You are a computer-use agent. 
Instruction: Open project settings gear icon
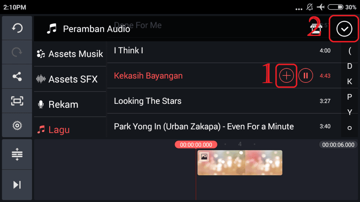click(x=17, y=125)
